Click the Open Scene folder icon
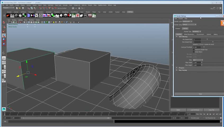 pos(20,8)
